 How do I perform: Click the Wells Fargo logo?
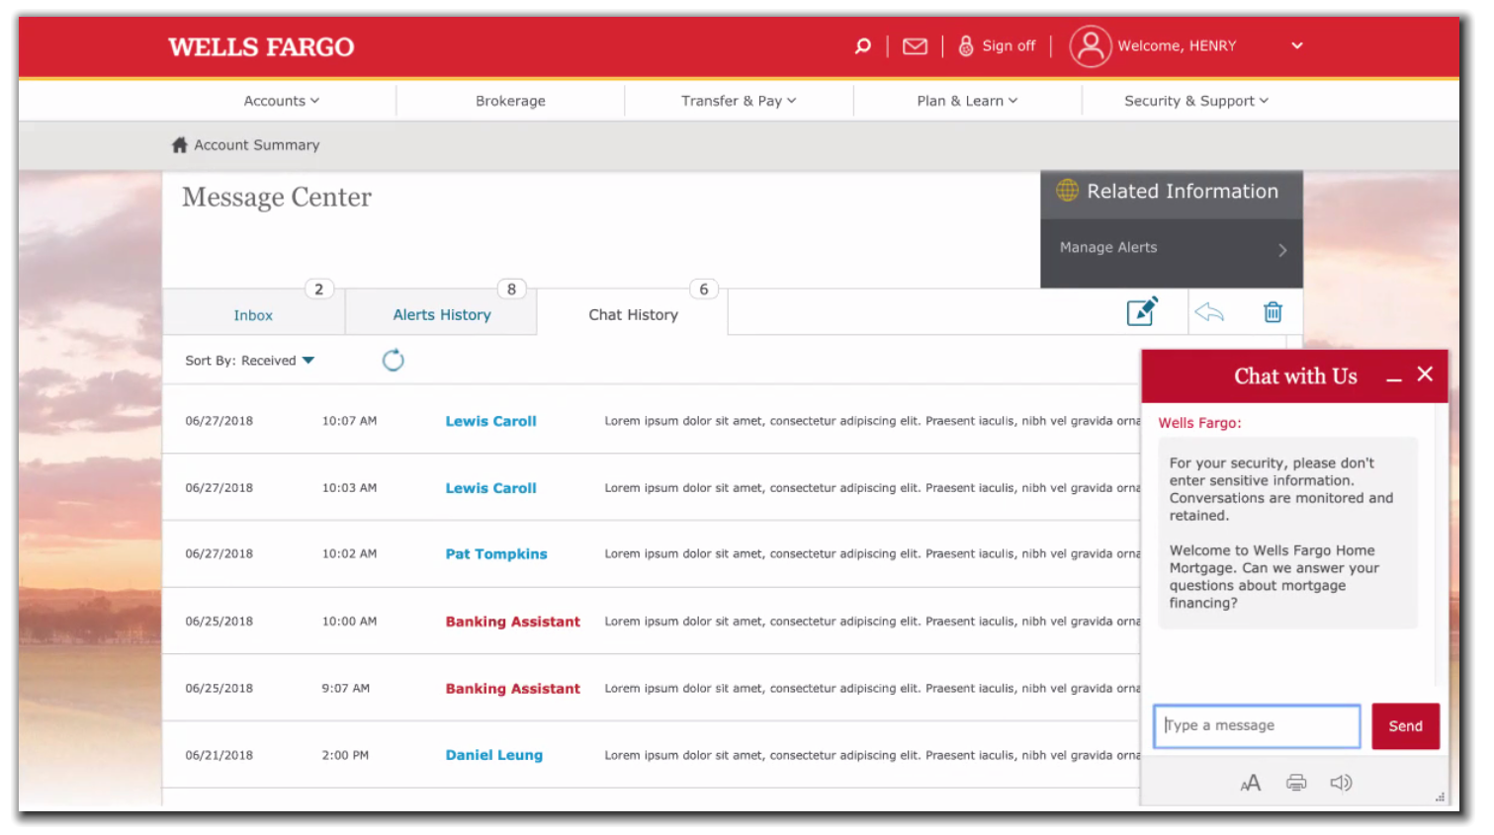tap(261, 46)
